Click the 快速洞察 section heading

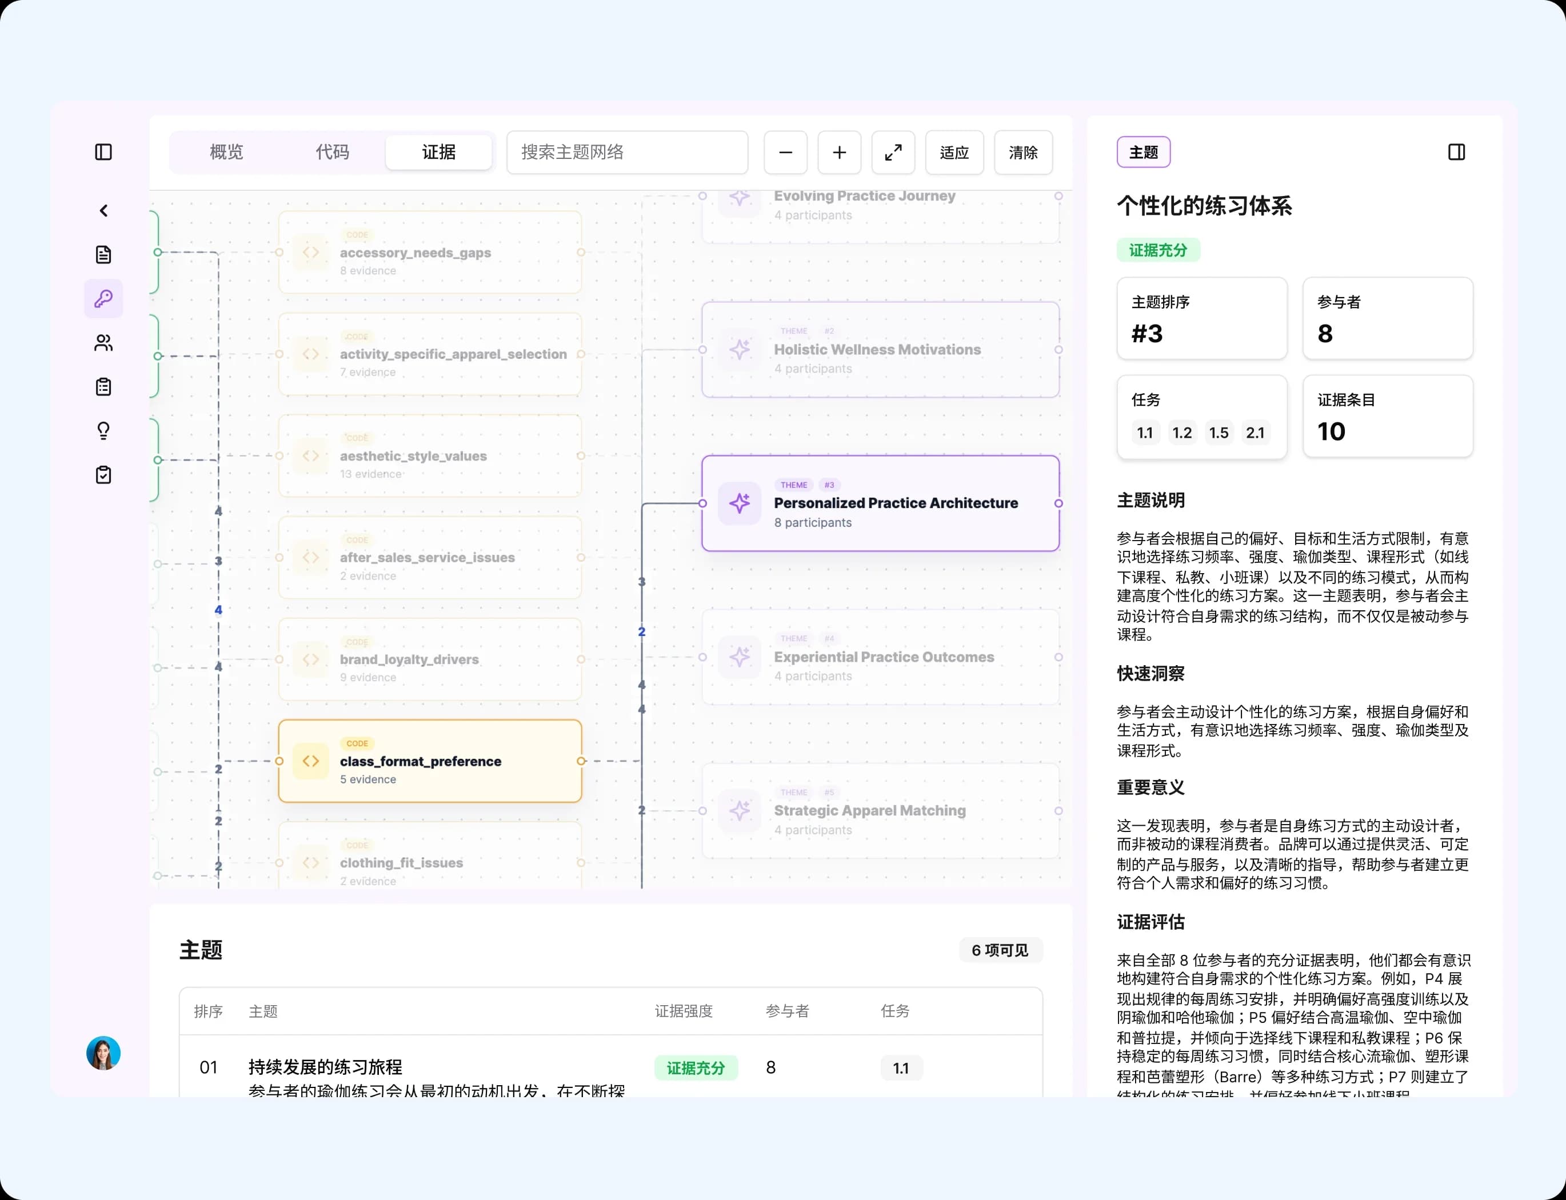(1151, 674)
